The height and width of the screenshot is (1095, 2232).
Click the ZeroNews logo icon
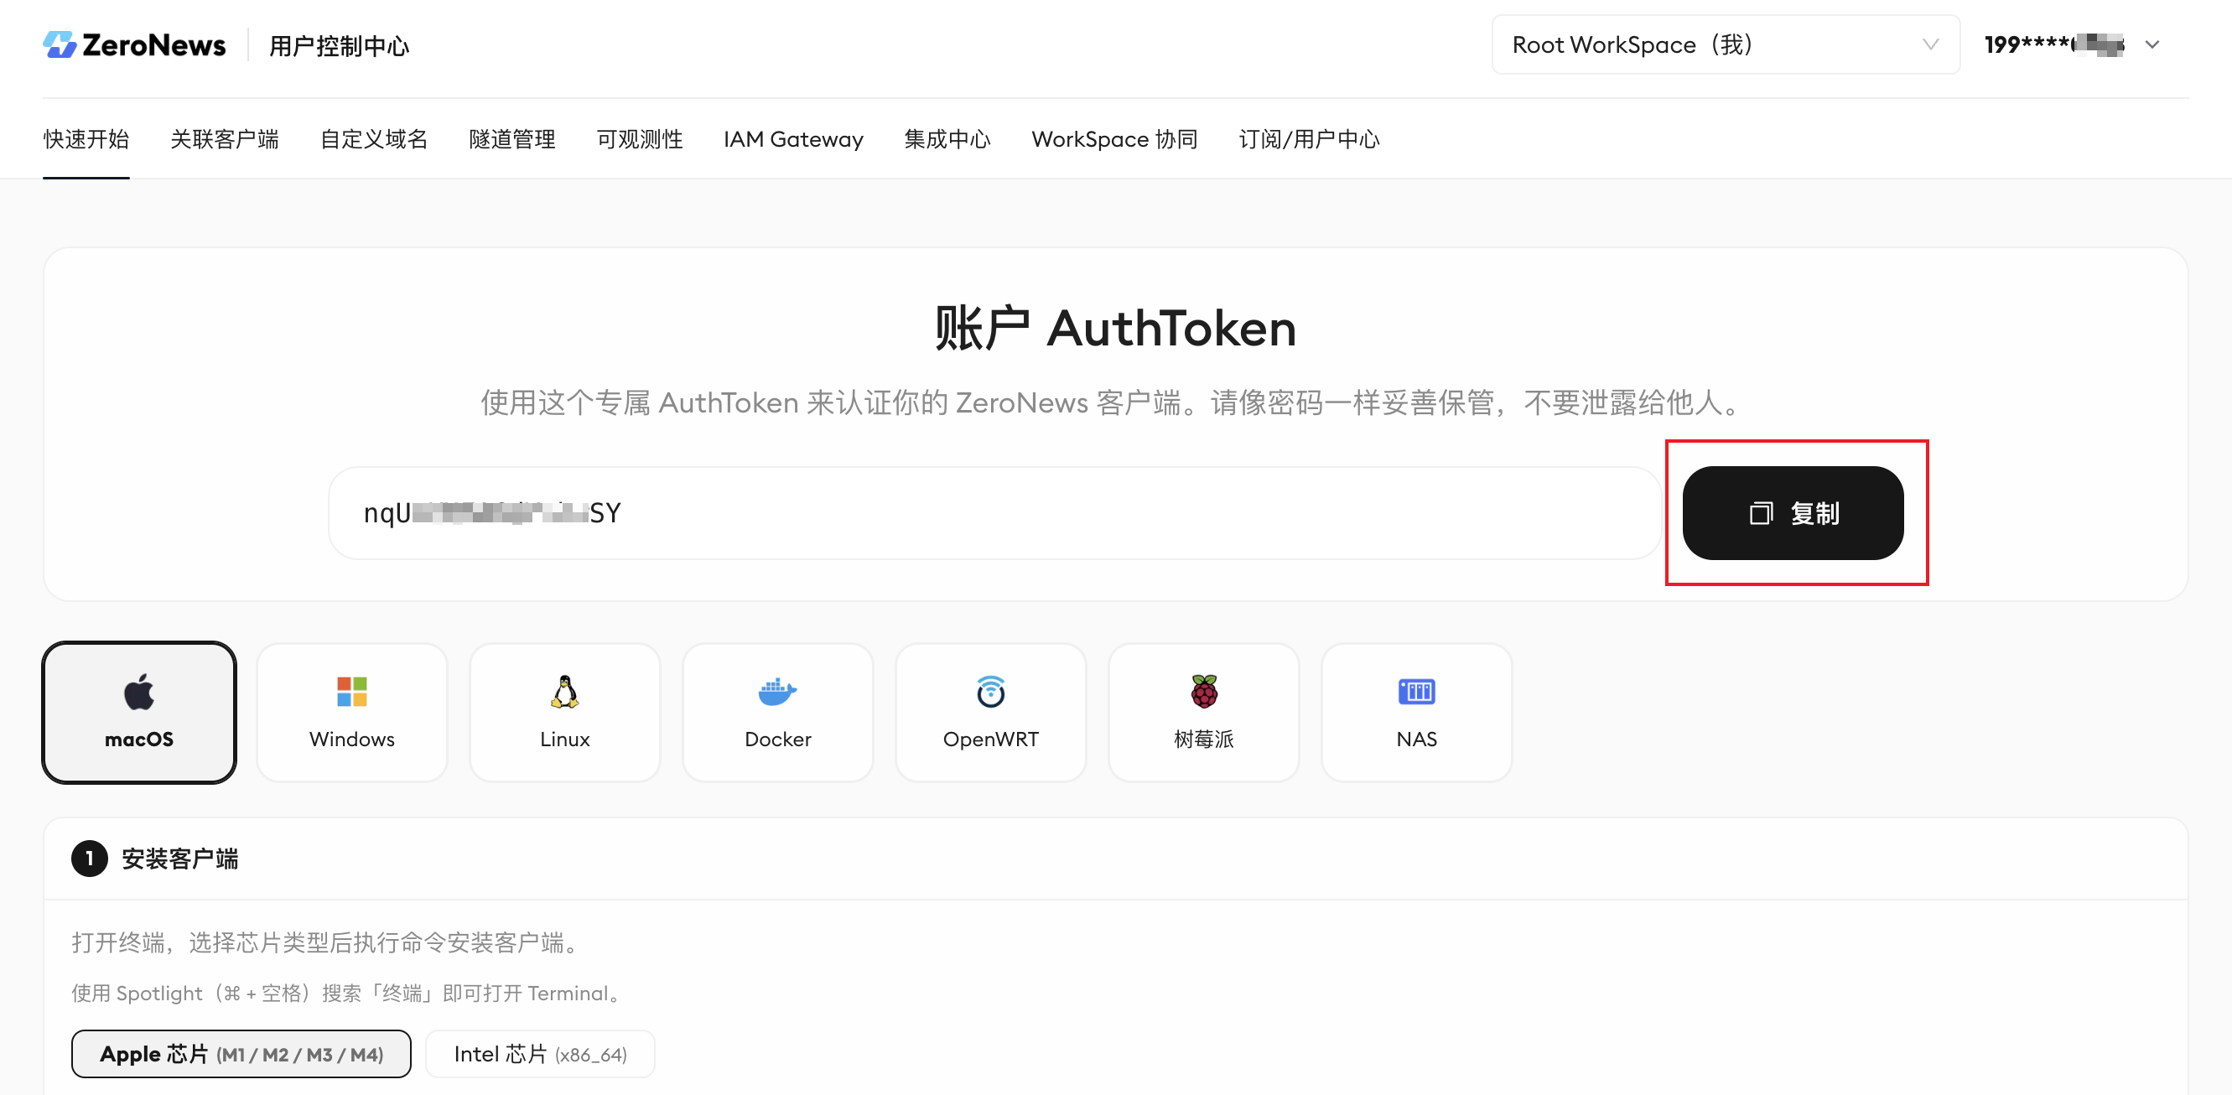coord(60,45)
